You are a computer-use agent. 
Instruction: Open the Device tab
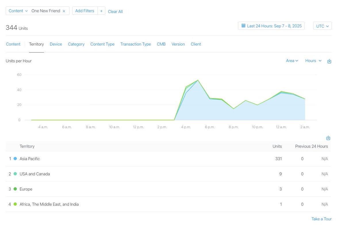56,44
